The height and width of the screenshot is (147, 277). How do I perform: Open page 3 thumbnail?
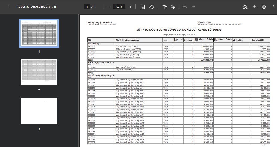[x=39, y=111]
